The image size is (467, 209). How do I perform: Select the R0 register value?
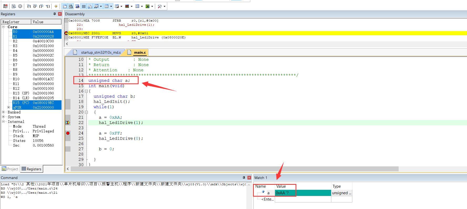click(x=43, y=32)
